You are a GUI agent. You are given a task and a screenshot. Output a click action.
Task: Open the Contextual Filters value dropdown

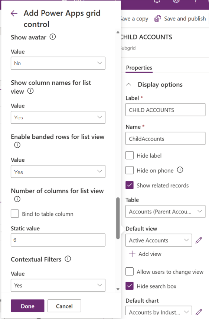(x=58, y=285)
